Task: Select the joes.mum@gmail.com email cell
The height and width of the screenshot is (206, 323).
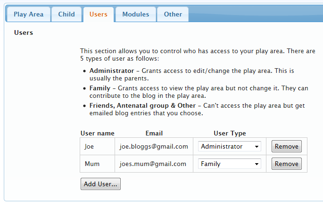Action: tap(153, 164)
